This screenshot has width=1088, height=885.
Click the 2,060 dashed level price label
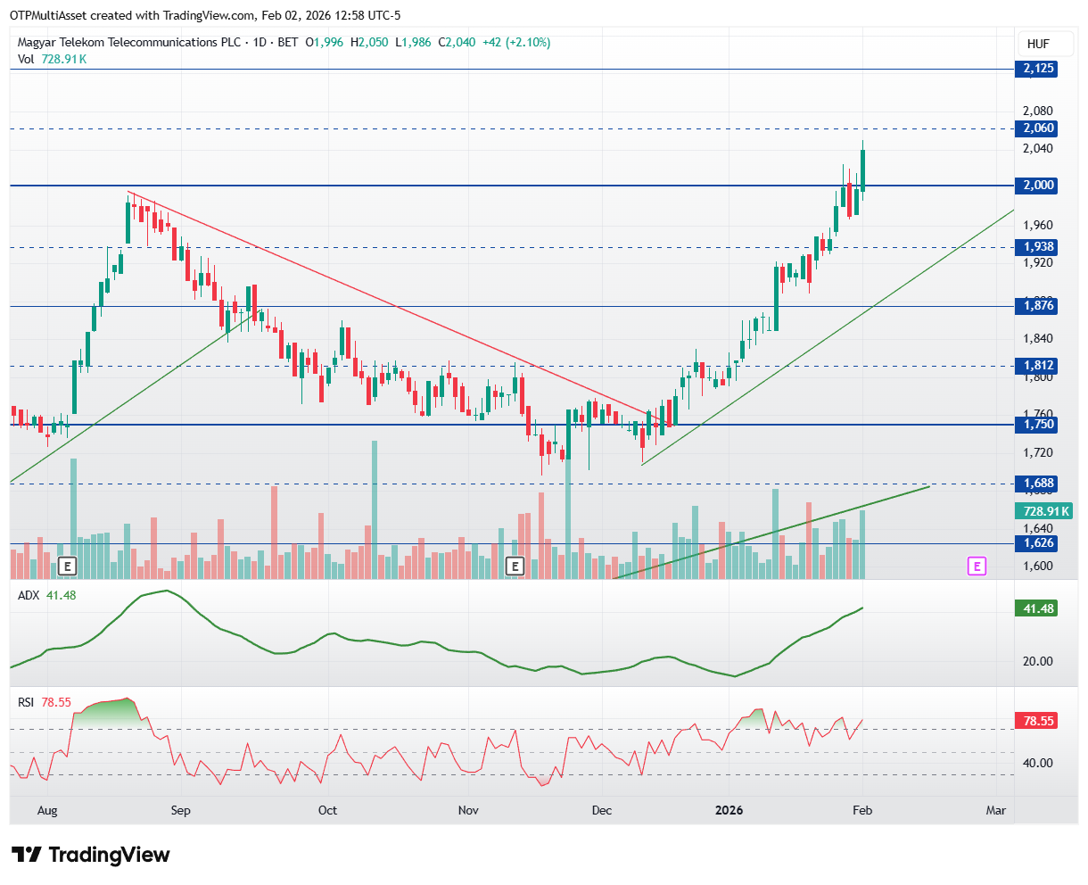[1038, 128]
